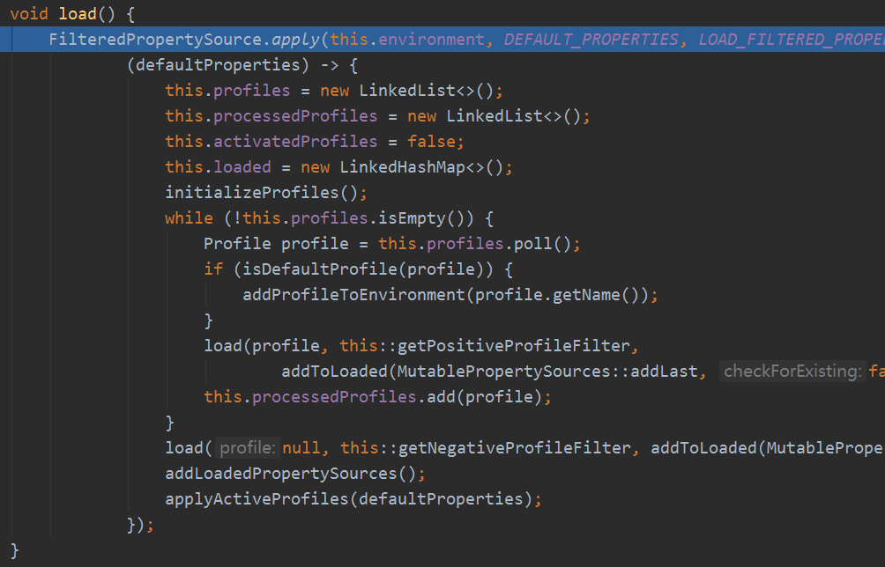Click the load method name in the declaration
Image resolution: width=885 pixels, height=567 pixels.
[78, 13]
